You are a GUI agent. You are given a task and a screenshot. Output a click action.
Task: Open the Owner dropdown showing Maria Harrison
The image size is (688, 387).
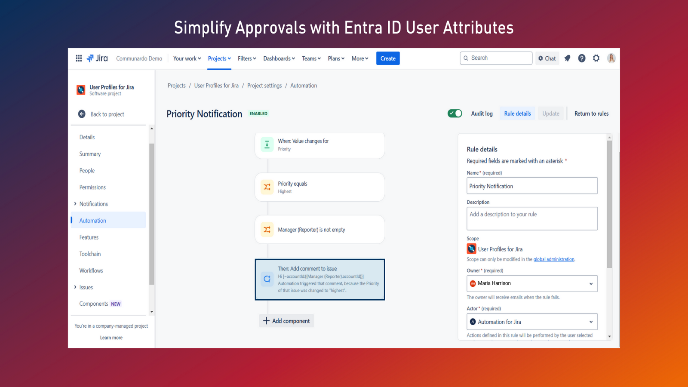pos(532,283)
